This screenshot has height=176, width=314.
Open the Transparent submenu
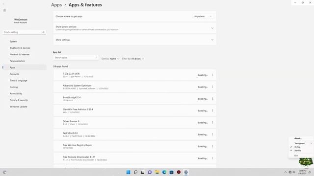[300, 143]
